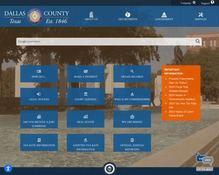This screenshot has width=219, height=175.
Task: Open Adopted Tax Rate Information label
Action: pyautogui.click(x=86, y=147)
